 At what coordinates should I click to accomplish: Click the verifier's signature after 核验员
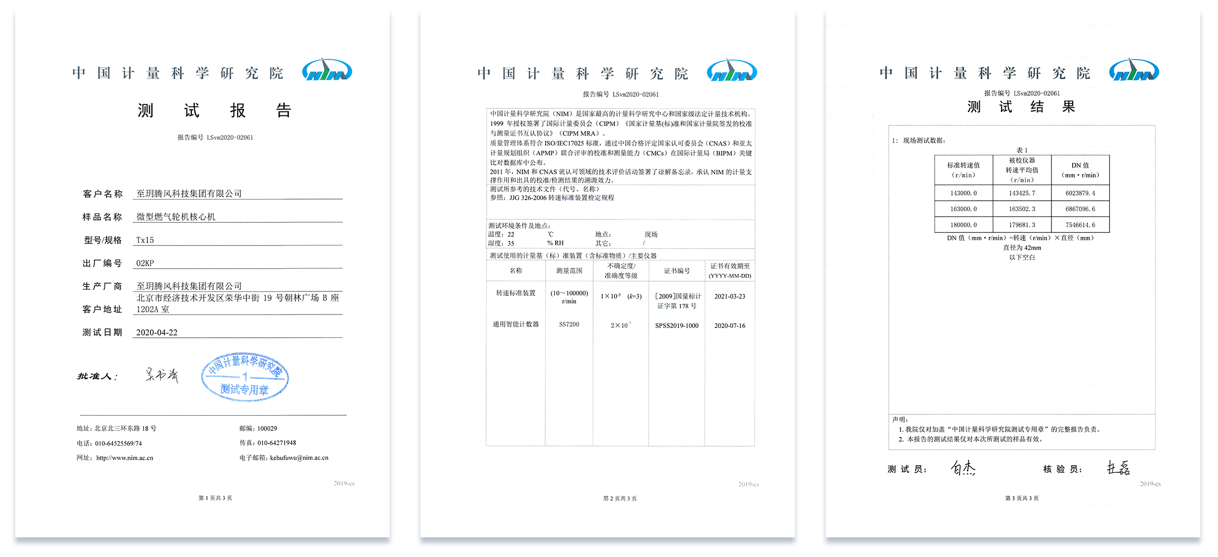1118,468
